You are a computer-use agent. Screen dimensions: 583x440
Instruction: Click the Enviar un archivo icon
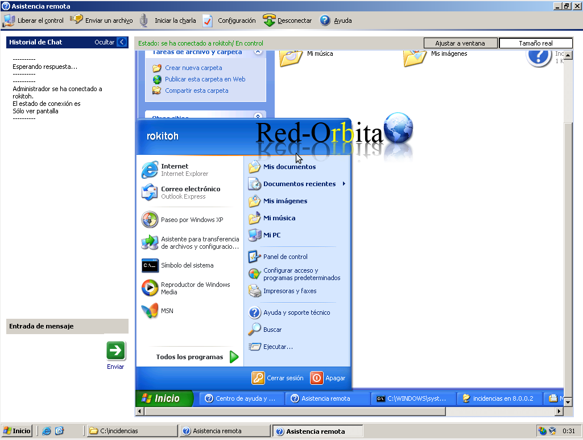pyautogui.click(x=76, y=20)
